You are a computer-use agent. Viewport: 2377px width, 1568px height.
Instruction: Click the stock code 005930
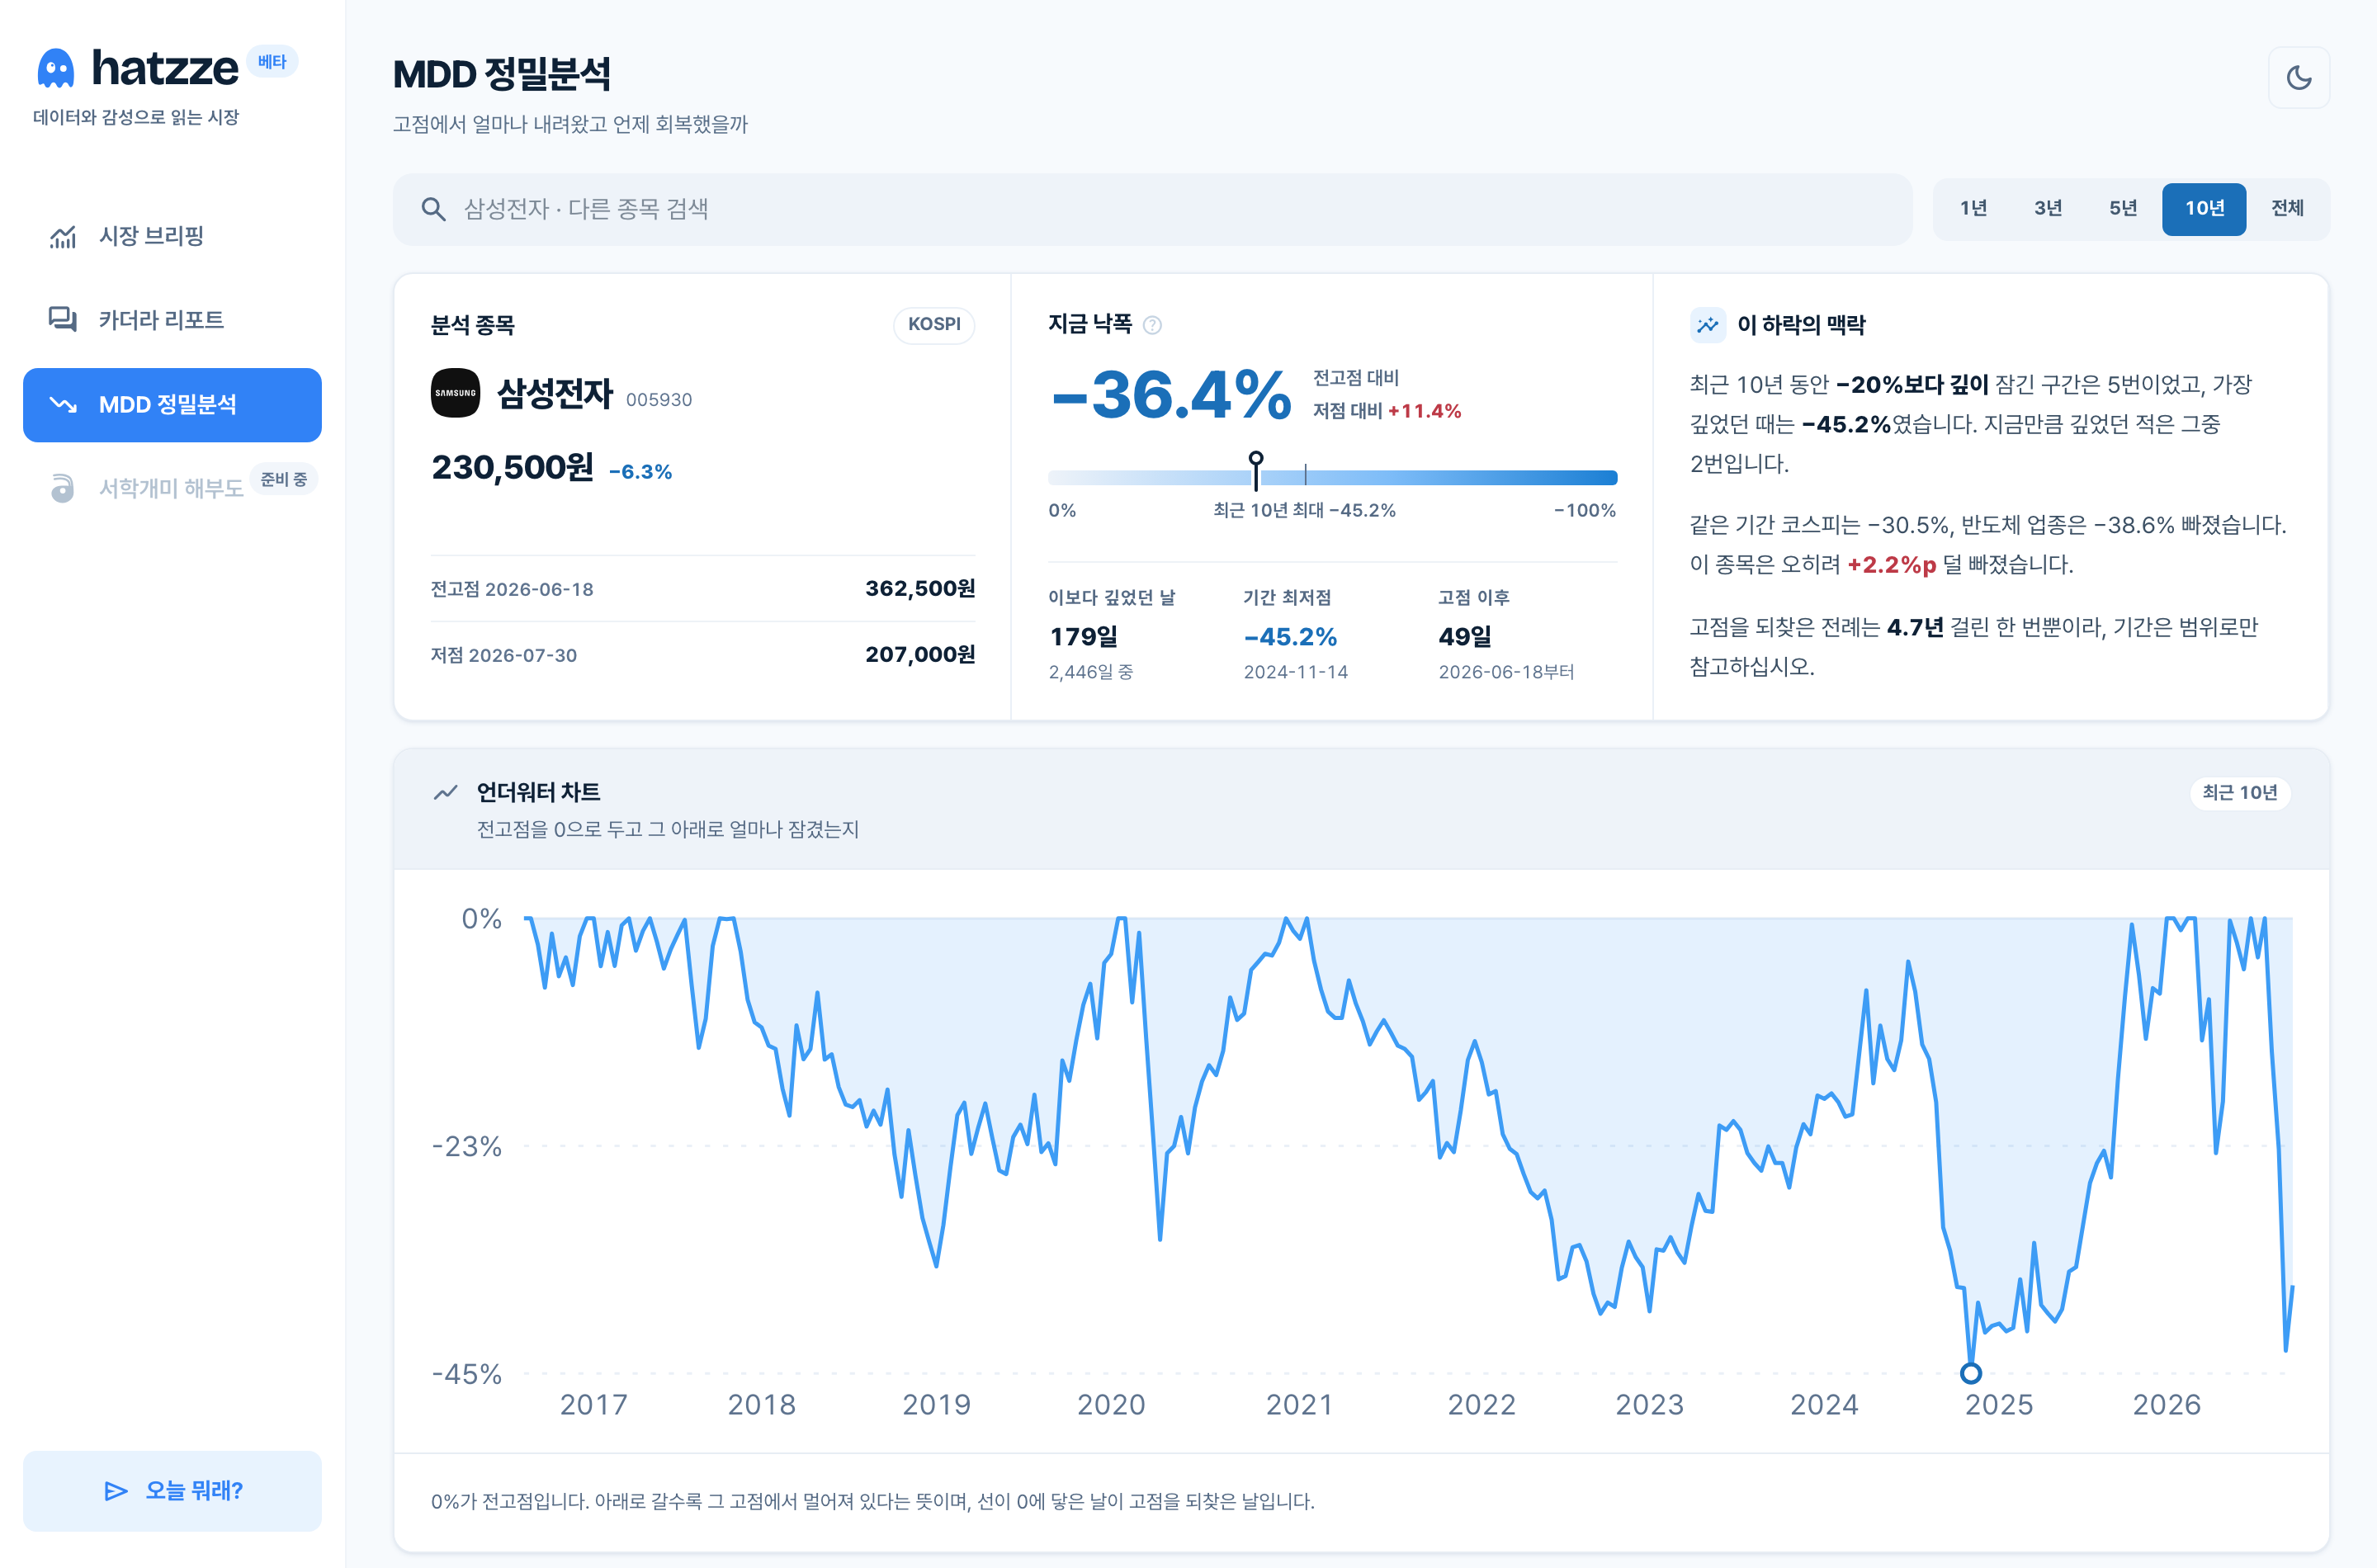click(658, 400)
